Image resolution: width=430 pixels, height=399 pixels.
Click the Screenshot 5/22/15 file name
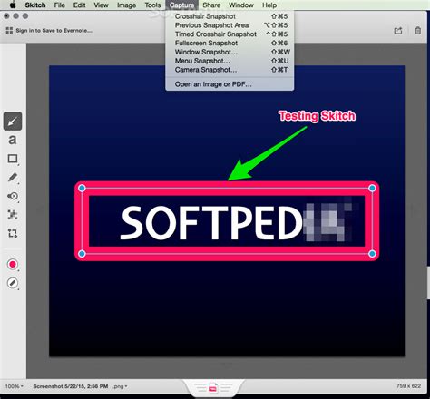[71, 386]
